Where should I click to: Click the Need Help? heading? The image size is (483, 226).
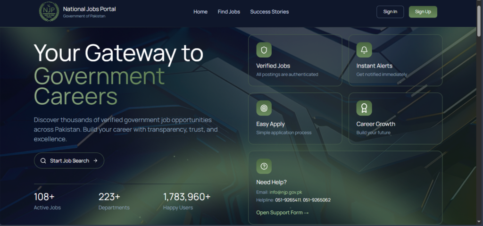pyautogui.click(x=271, y=182)
